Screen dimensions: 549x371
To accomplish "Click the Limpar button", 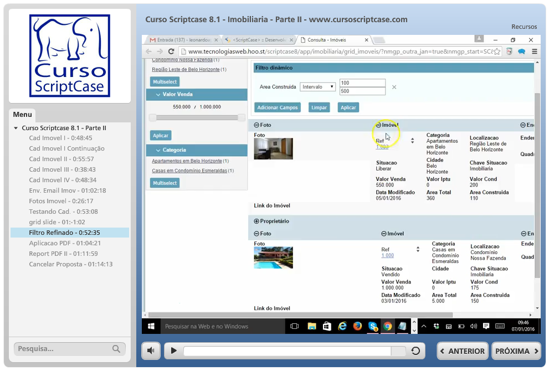I will coord(319,107).
